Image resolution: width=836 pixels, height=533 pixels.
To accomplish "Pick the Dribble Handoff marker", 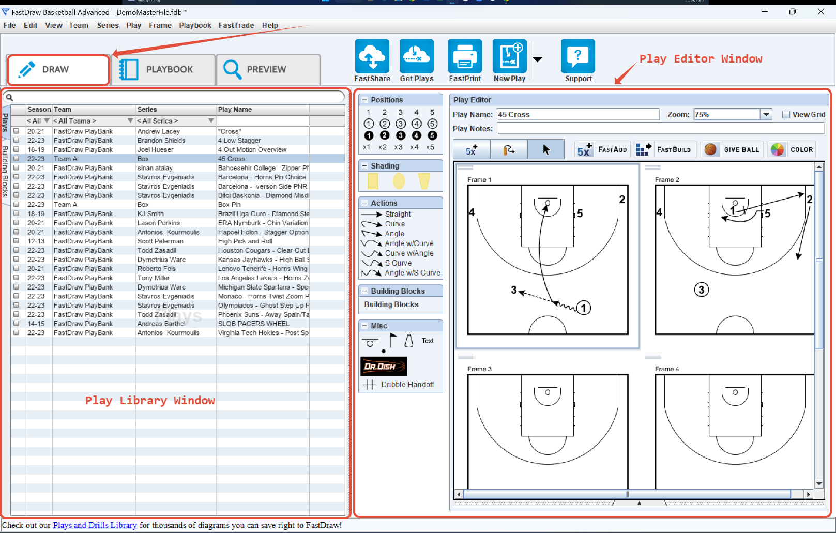I will (399, 385).
